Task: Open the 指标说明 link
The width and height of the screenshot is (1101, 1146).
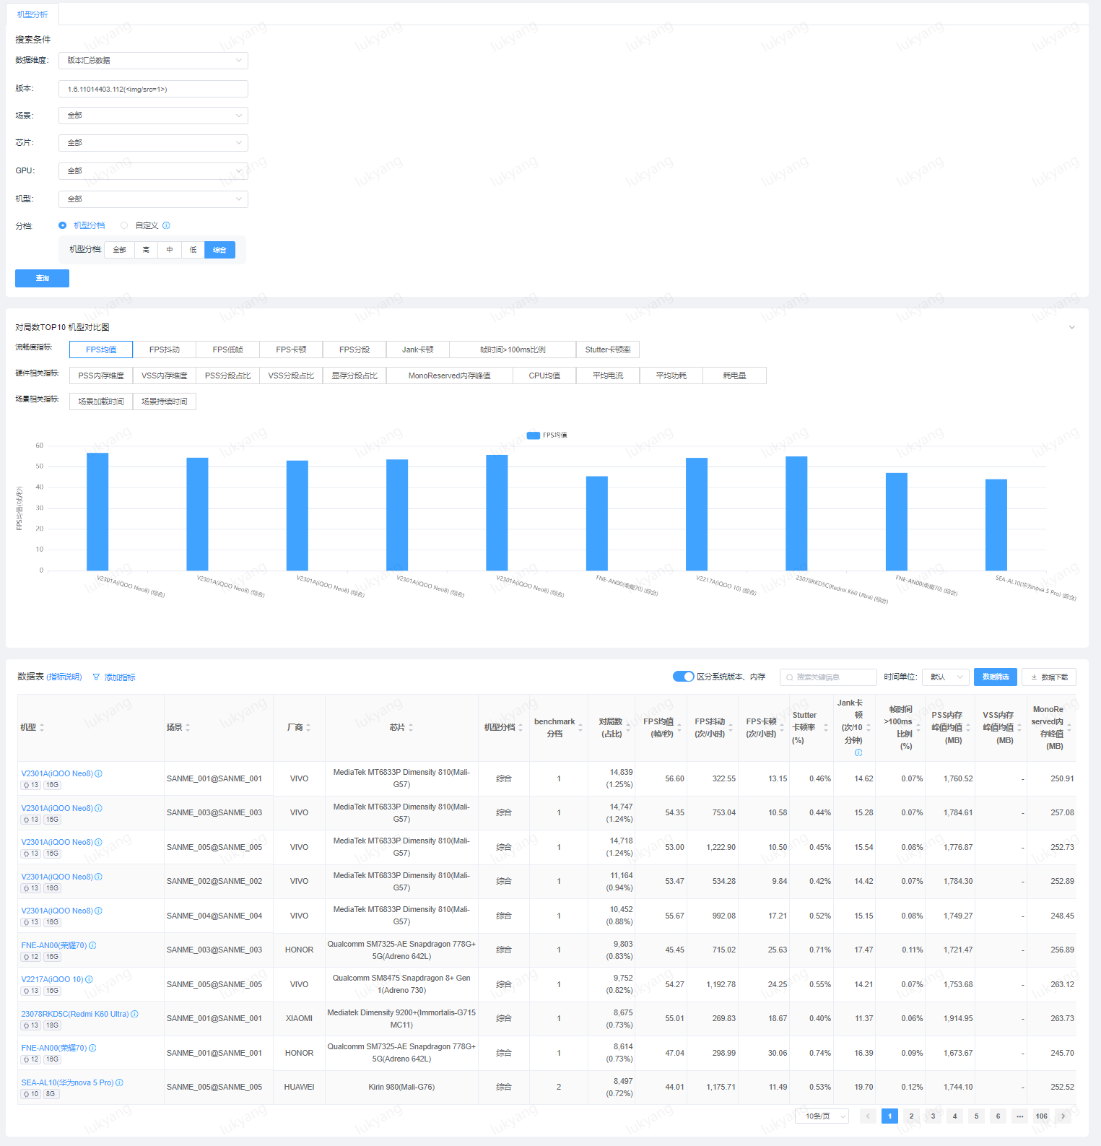Action: [64, 677]
